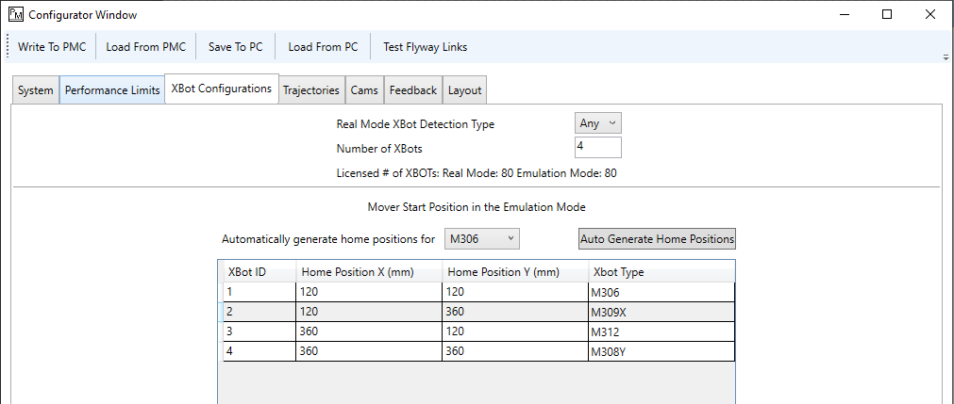This screenshot has width=954, height=404.
Task: Click the Home Position X column header
Action: (x=368, y=272)
